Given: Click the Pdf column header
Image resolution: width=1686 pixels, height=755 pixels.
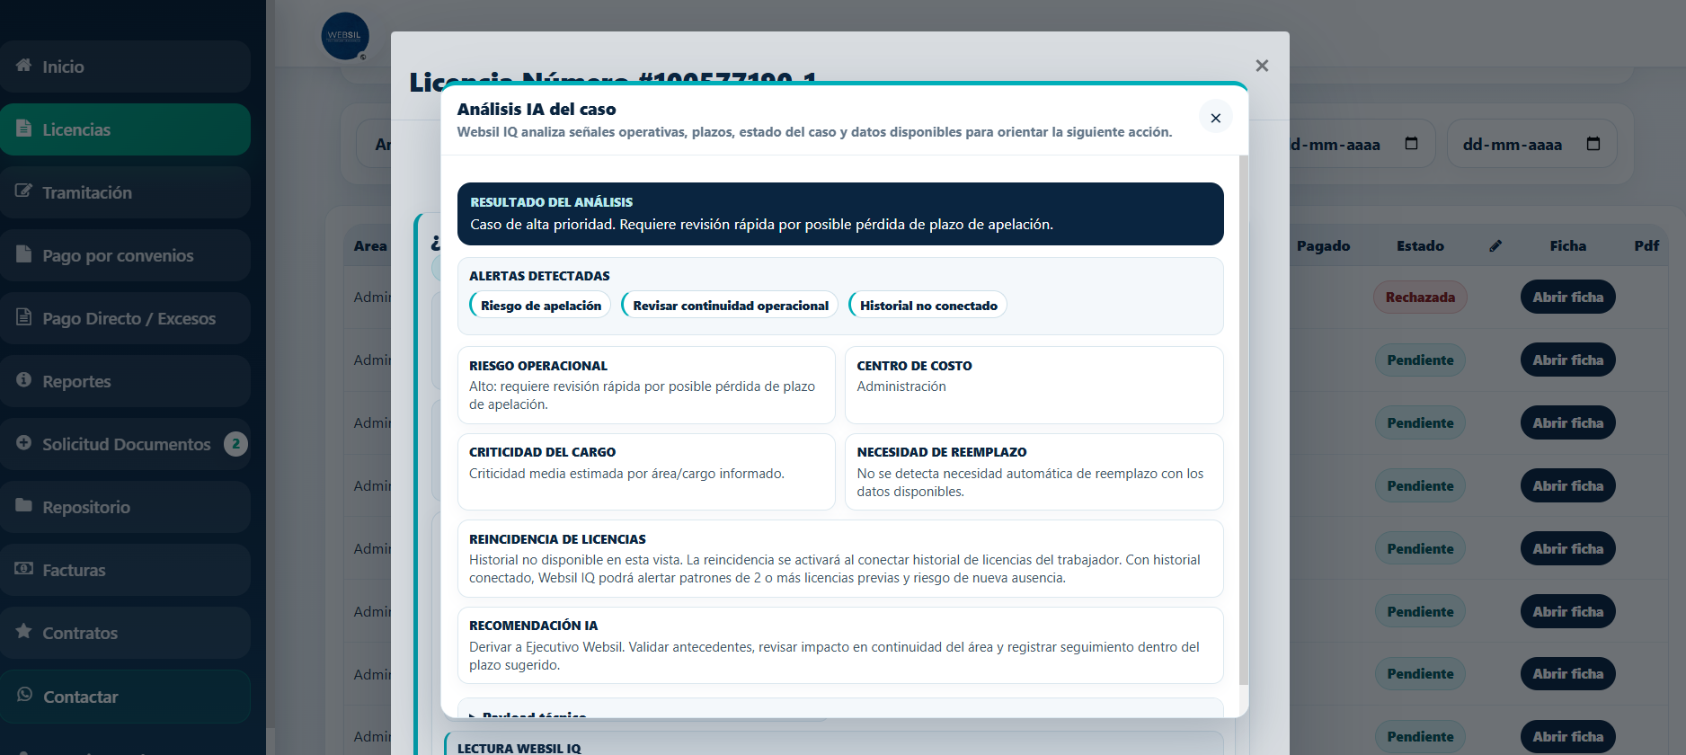Looking at the screenshot, I should [x=1646, y=245].
